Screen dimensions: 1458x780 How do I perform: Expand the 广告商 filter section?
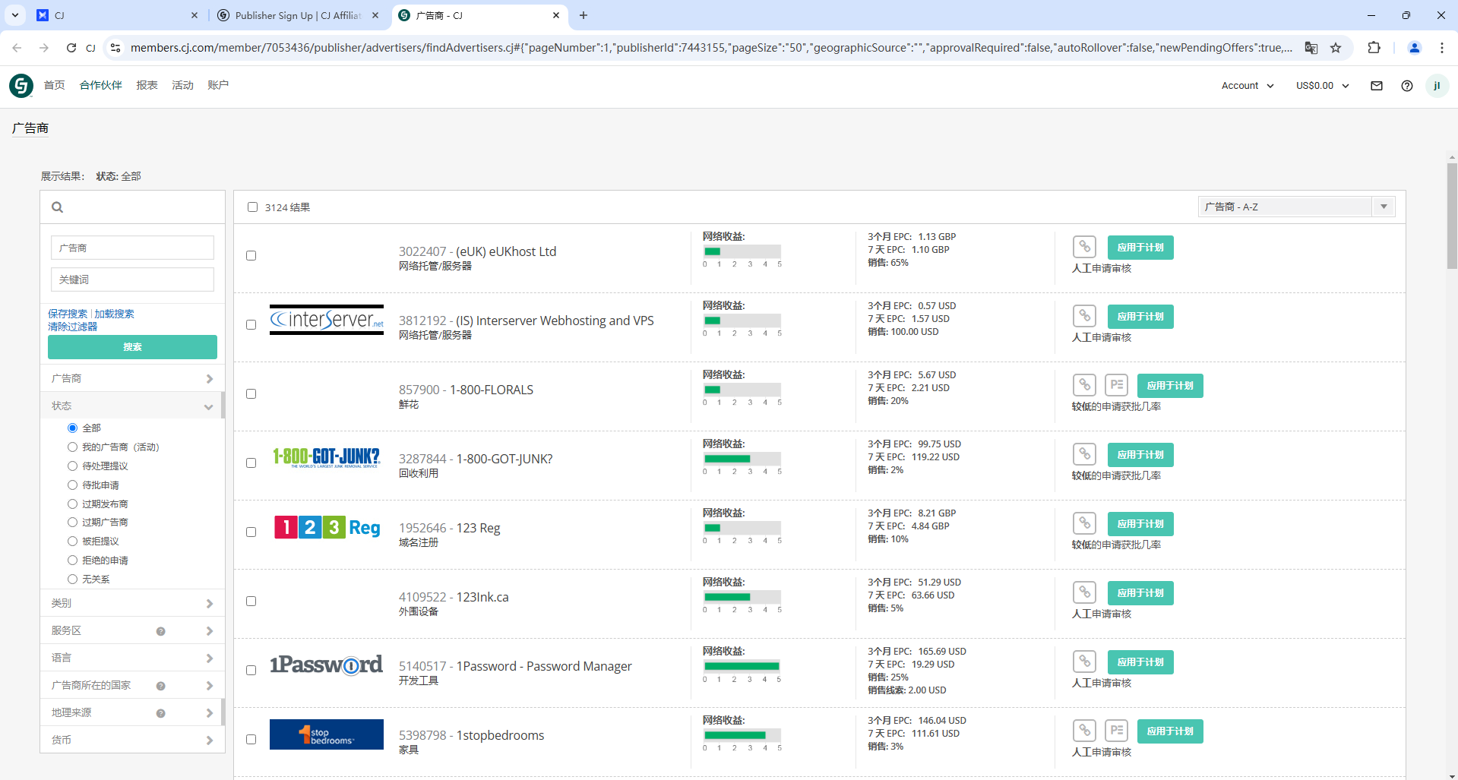coord(132,378)
